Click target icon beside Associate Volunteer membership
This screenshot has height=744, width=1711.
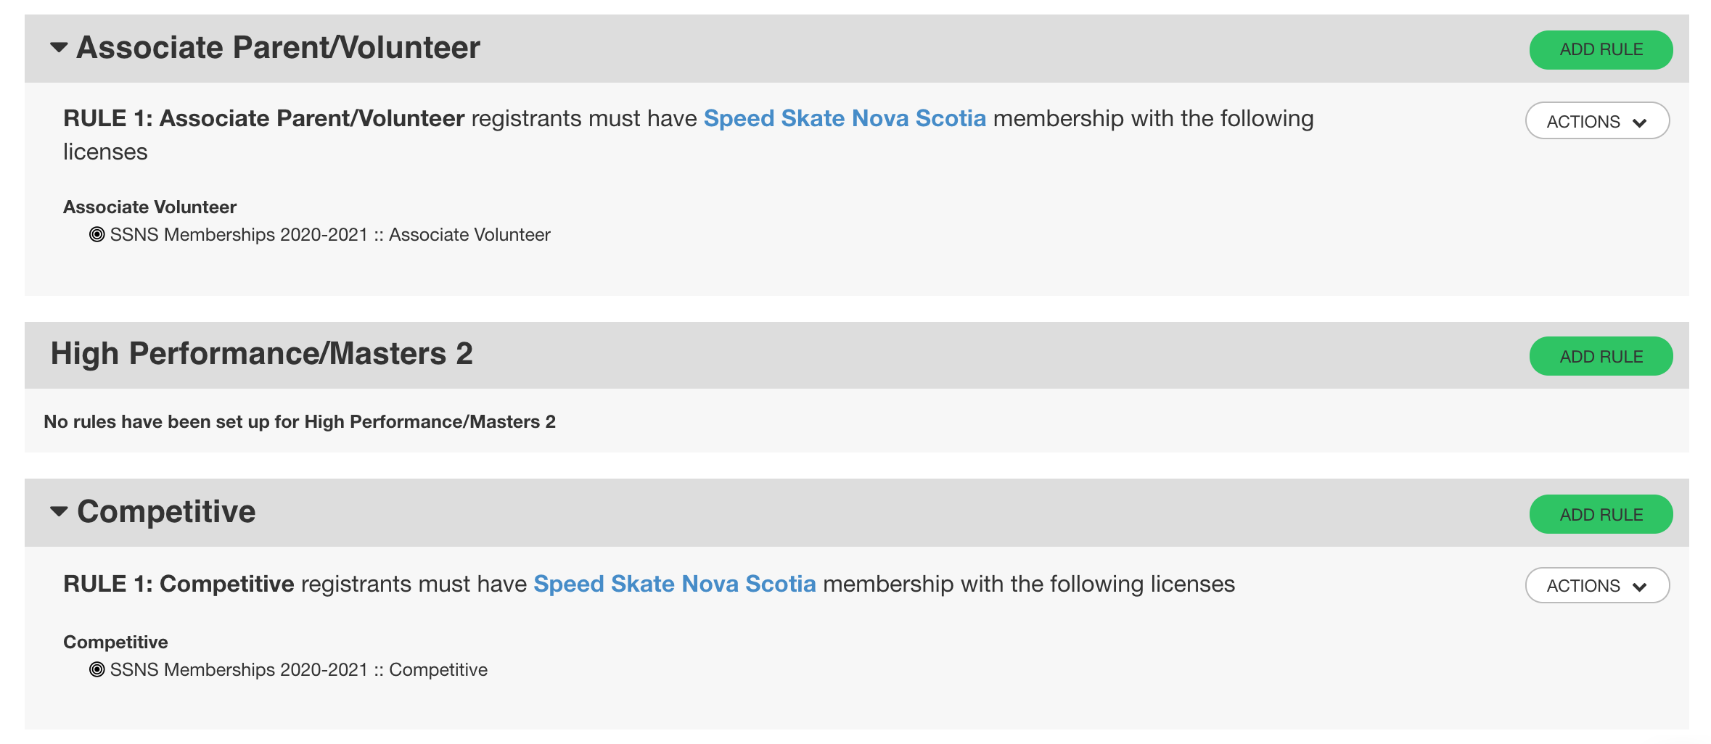point(97,234)
